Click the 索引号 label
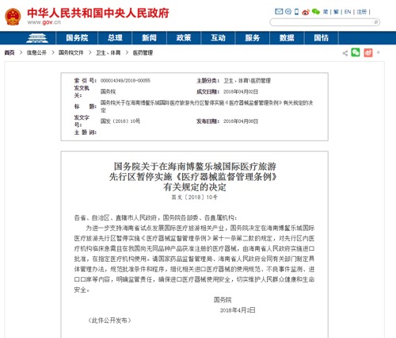The height and width of the screenshot is (338, 396). (x=85, y=81)
